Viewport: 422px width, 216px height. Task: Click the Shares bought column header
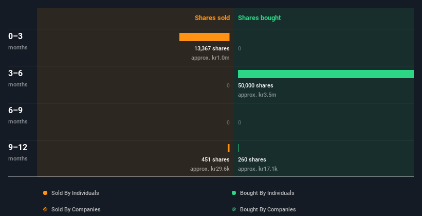click(x=259, y=18)
